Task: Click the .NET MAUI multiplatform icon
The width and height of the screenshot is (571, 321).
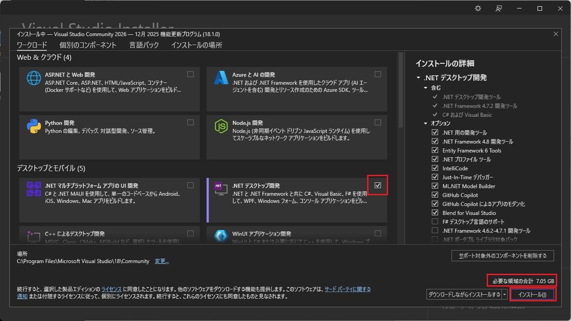Action: pyautogui.click(x=34, y=189)
